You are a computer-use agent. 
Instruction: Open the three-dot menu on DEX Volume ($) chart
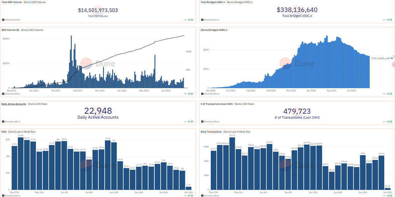185,94
